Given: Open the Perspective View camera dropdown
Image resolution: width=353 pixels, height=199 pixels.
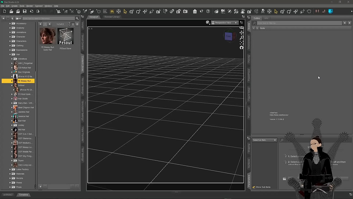Looking at the screenshot, I should (x=224, y=23).
